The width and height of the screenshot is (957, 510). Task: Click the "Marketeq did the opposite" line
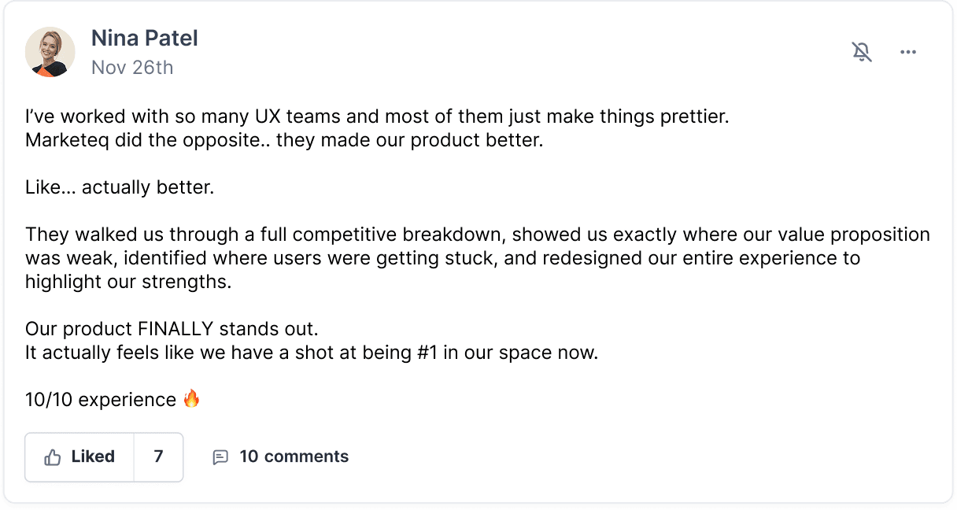click(x=283, y=142)
